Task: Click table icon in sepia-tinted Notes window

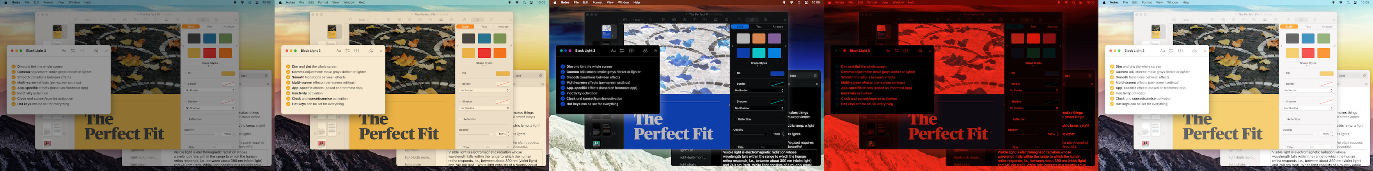Action: pos(357,51)
